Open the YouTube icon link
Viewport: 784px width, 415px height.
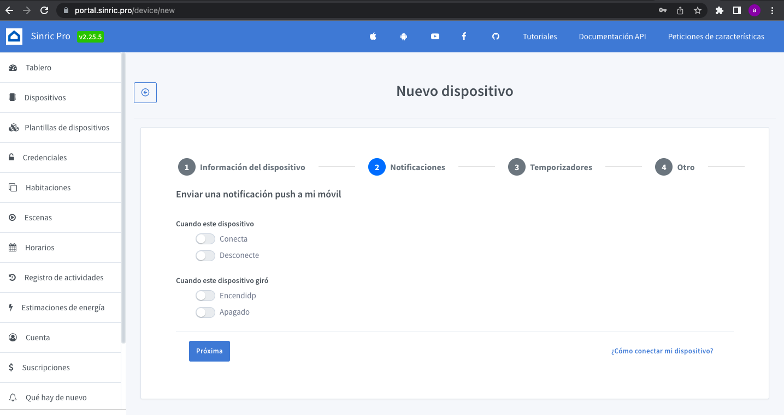coord(435,37)
